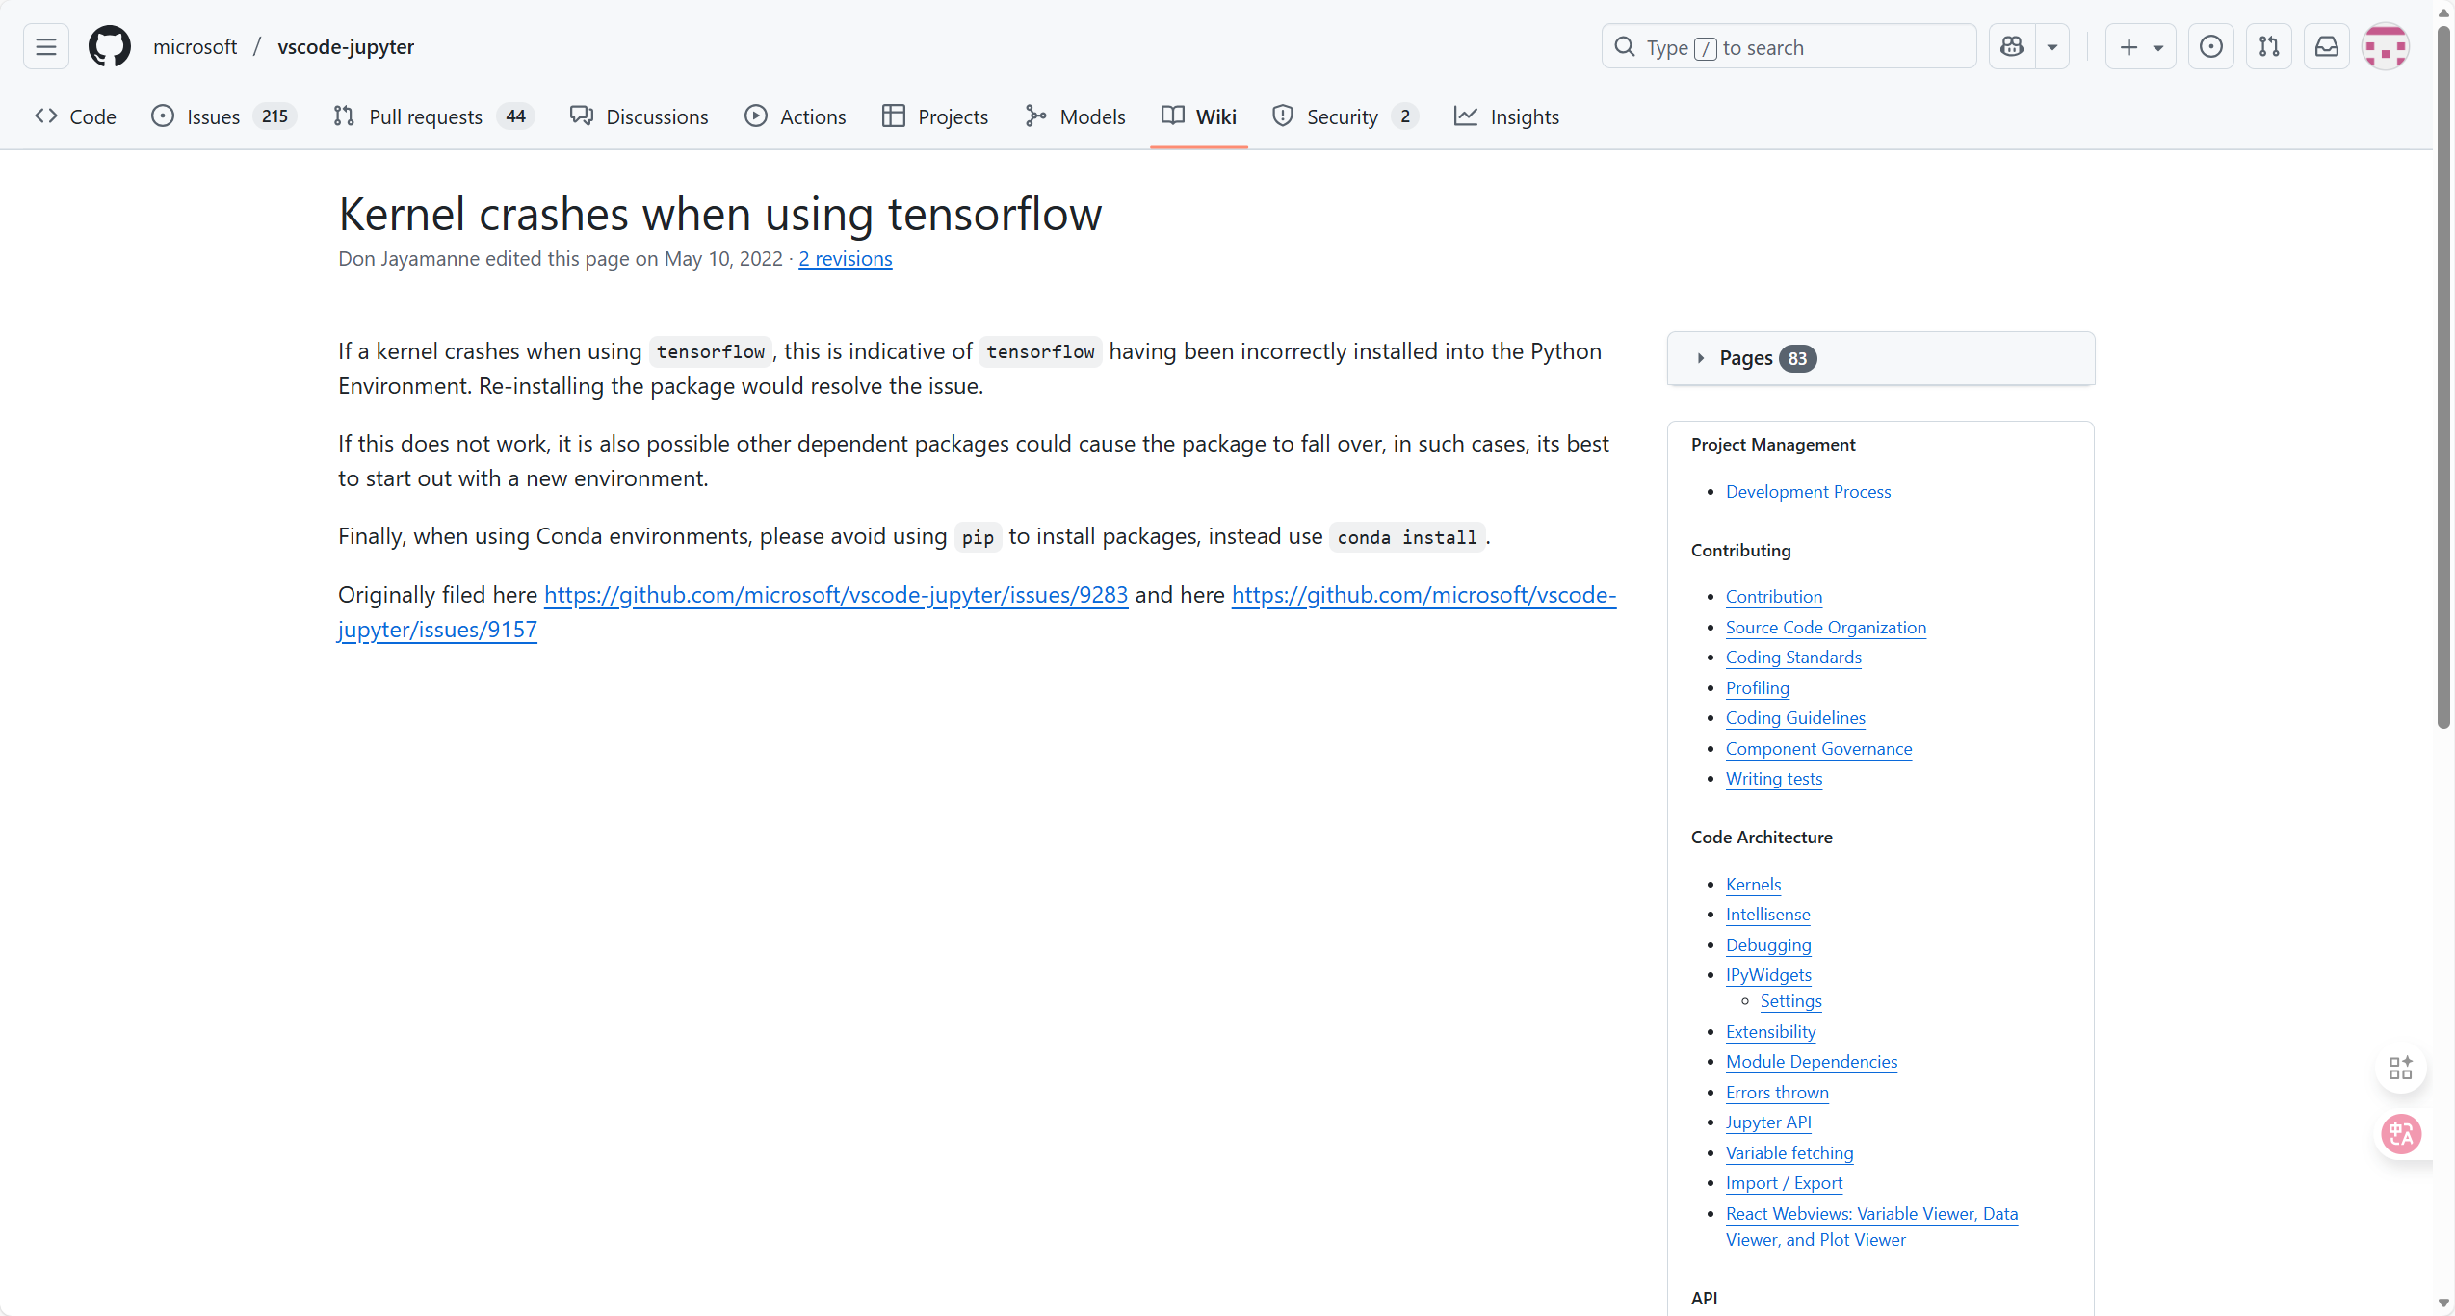This screenshot has height=1316, width=2455.
Task: Open the hamburger navigation menu
Action: click(45, 47)
